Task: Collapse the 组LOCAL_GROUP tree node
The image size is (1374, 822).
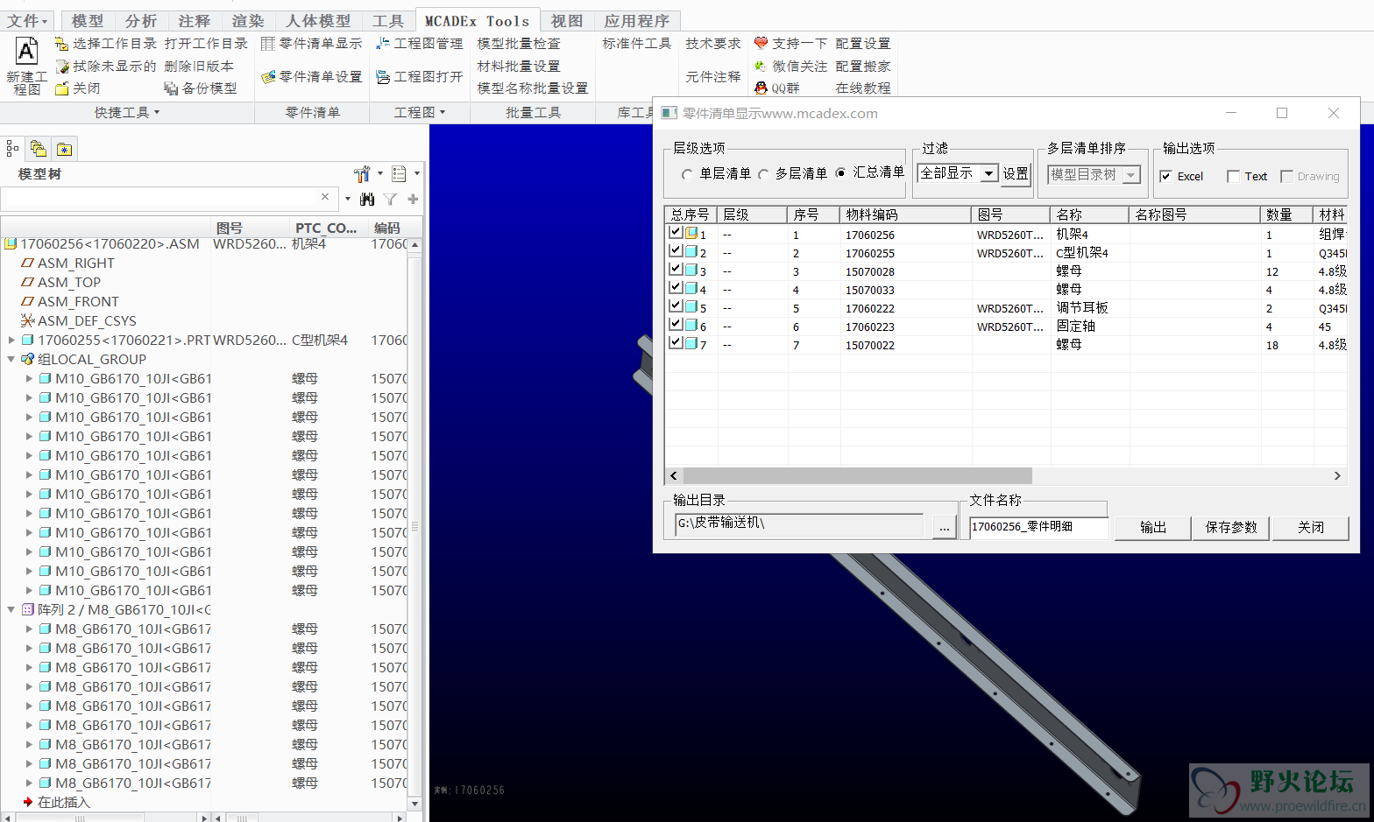Action: point(11,359)
